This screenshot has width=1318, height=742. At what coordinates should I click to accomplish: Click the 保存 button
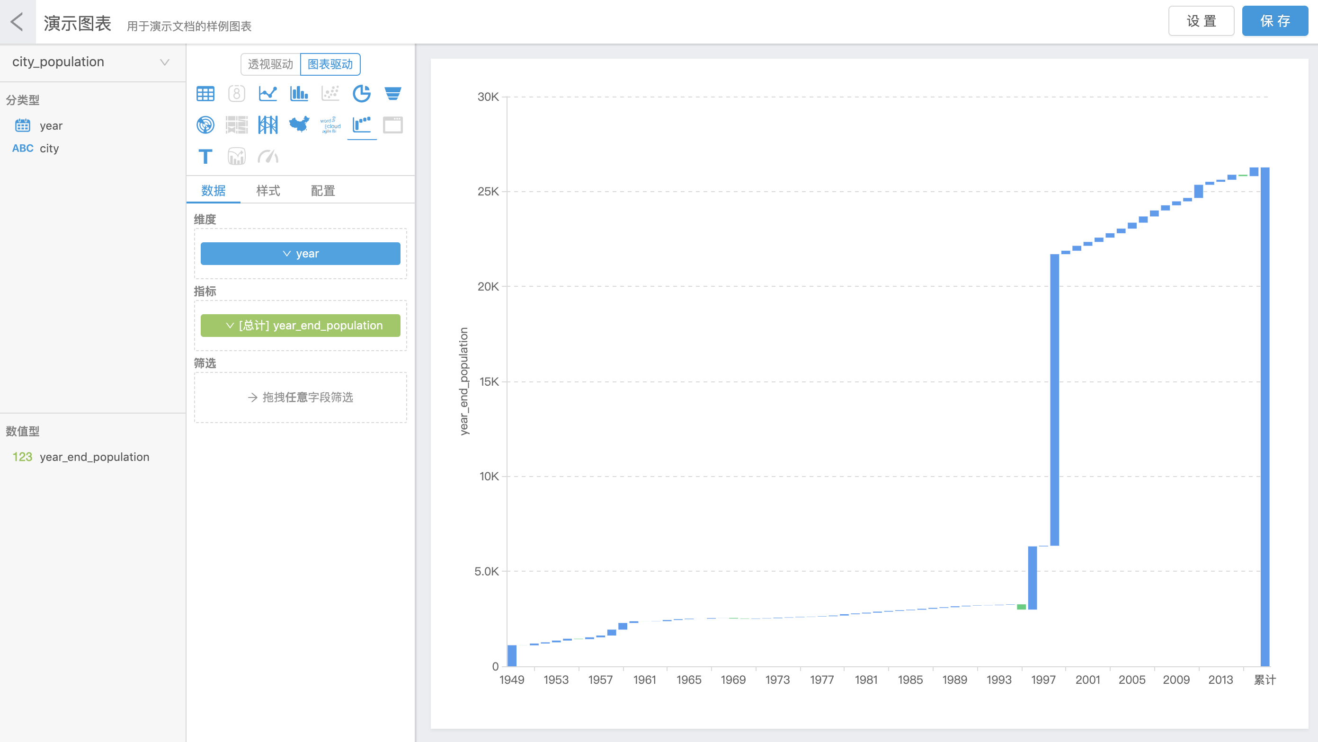point(1274,21)
